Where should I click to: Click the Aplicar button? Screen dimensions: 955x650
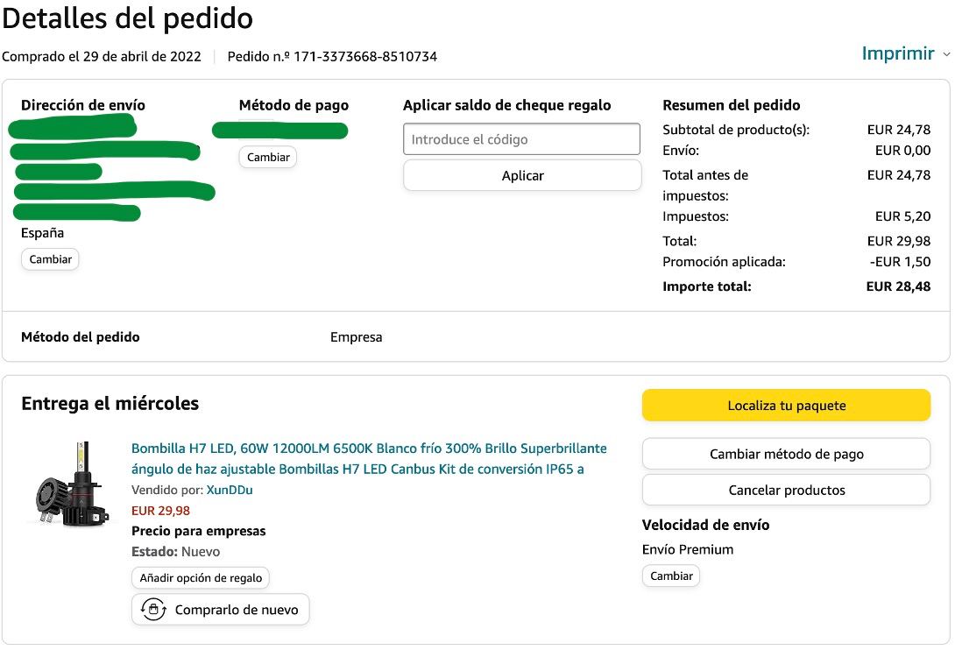522,176
